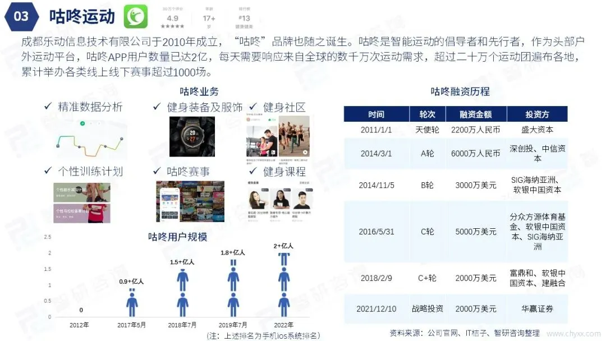Click the C+轮 round cell
This screenshot has height=341, width=606.
coord(428,278)
